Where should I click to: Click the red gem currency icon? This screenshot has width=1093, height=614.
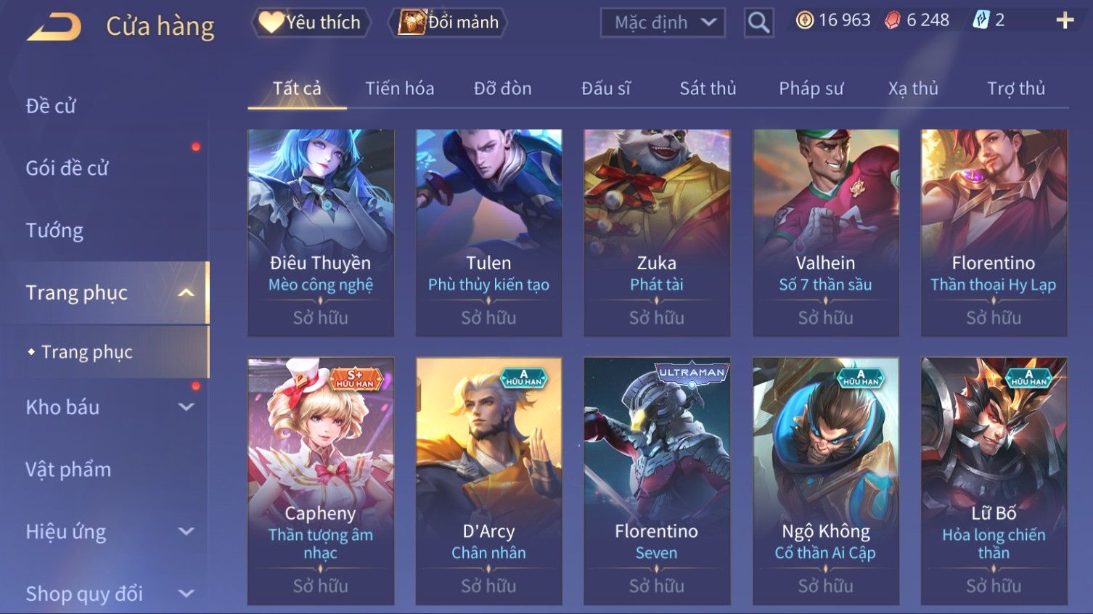click(892, 20)
